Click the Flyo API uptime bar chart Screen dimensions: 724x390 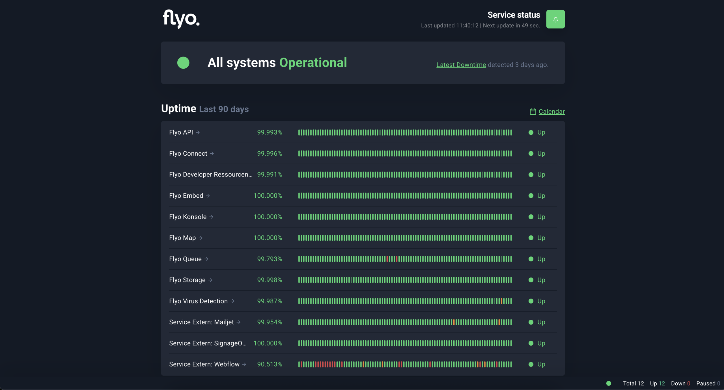(405, 132)
